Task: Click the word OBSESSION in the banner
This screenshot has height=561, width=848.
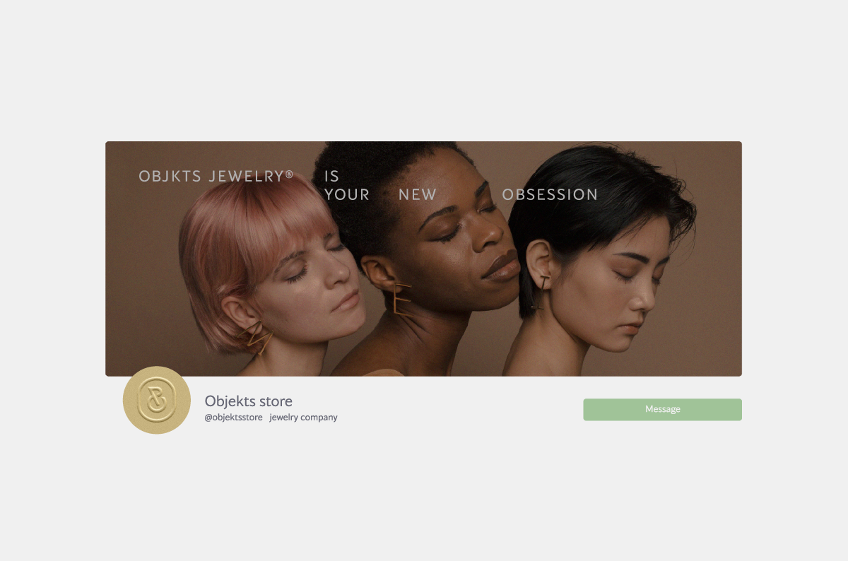Action: pos(550,194)
